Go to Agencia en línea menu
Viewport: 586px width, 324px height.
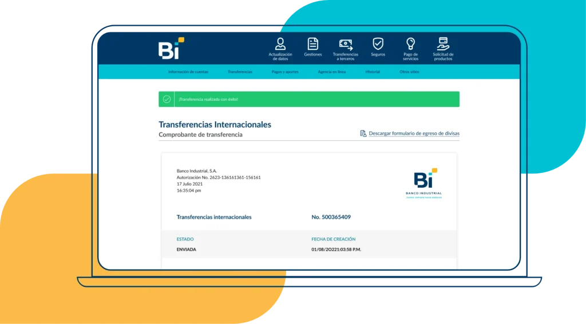(x=332, y=72)
